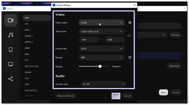This screenshot has height=105, width=189.
Task: Click the Medium quality label
Action: click(116, 66)
